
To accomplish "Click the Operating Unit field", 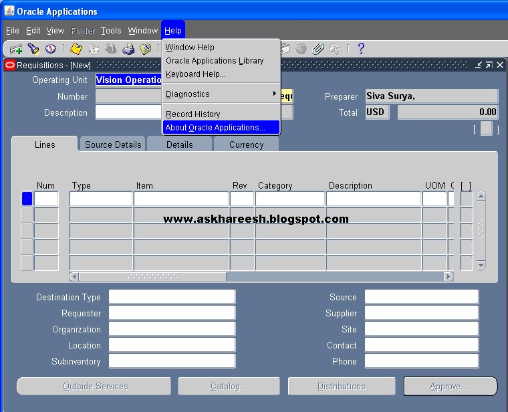I will point(129,80).
